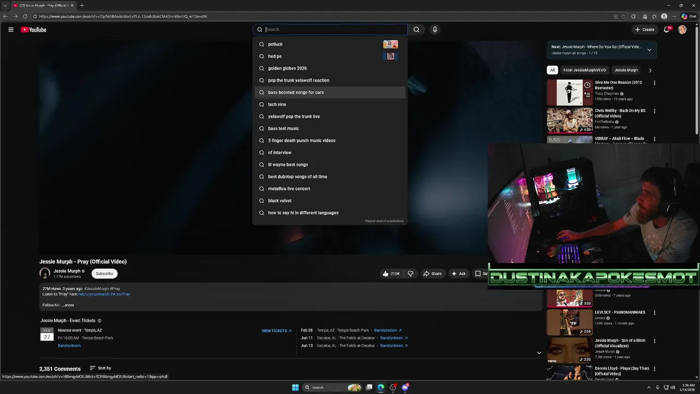Open Windows Start menu
700x394 pixels.
(x=295, y=387)
